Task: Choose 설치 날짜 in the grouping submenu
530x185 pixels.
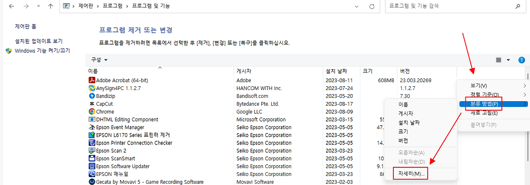Action: 420,123
